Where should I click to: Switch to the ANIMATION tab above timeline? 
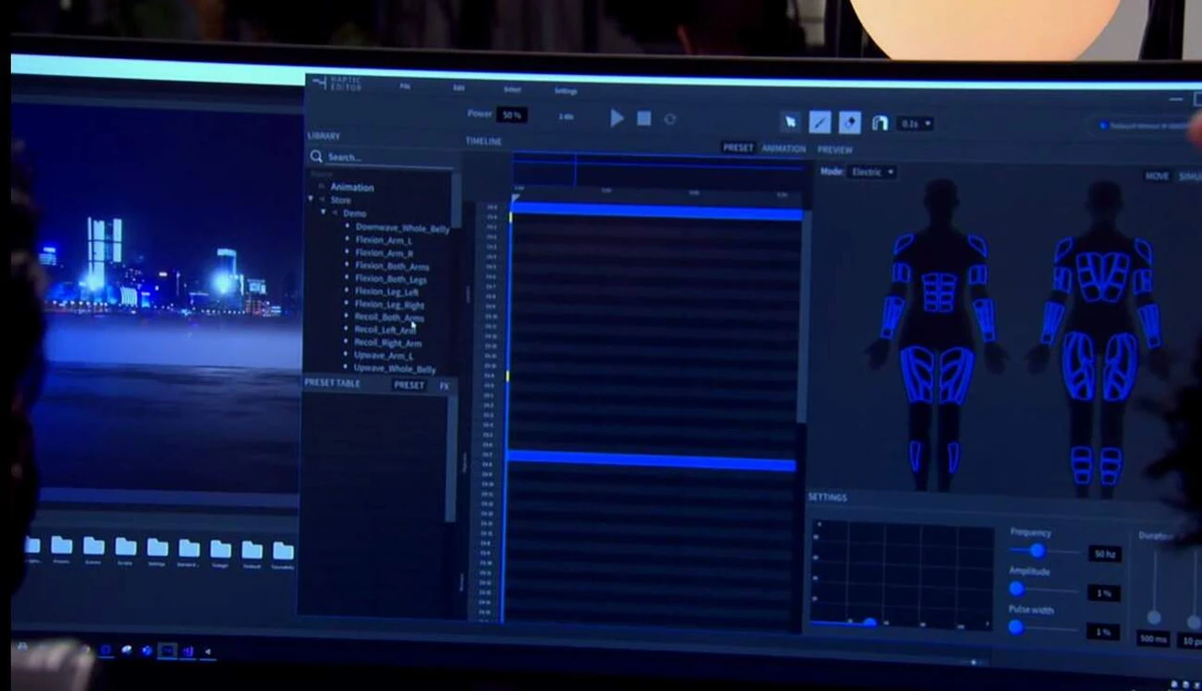coord(784,148)
